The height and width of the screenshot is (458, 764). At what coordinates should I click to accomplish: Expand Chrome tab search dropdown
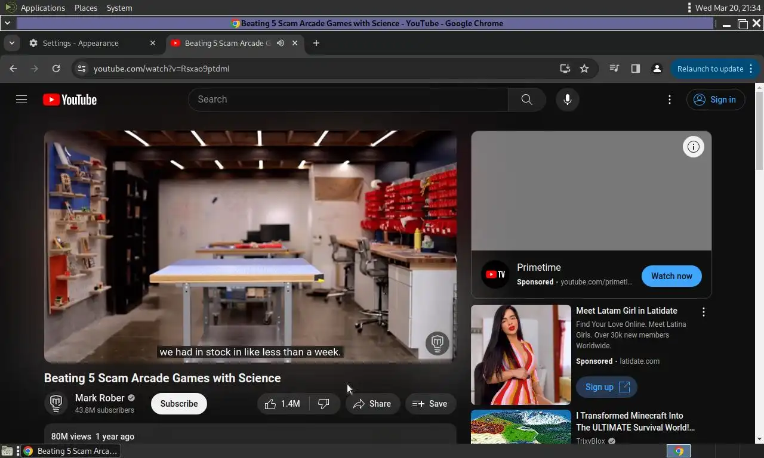coord(11,43)
